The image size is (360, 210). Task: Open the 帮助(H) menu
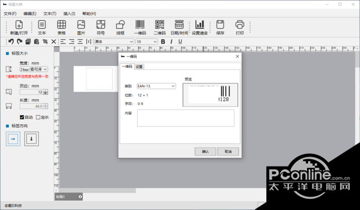click(x=89, y=13)
